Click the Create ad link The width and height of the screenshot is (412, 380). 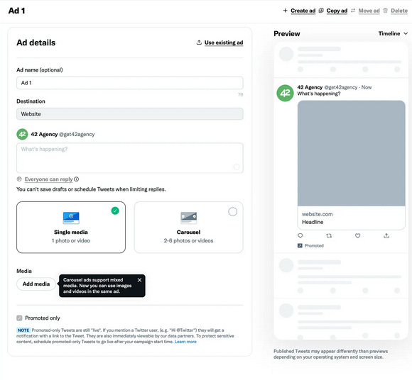(303, 11)
